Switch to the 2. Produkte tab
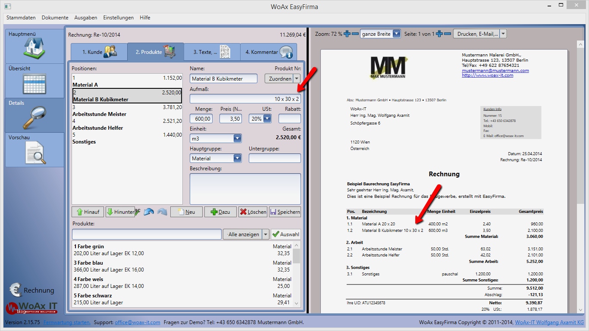This screenshot has width=589, height=331. click(156, 52)
